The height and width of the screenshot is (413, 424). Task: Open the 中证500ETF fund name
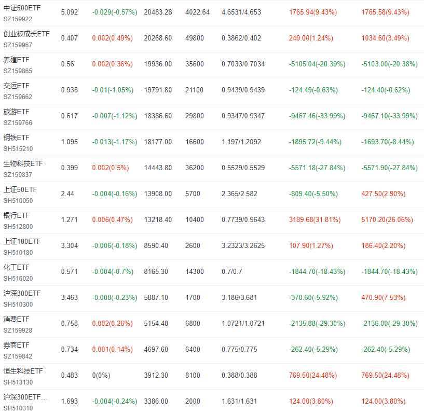point(22,8)
